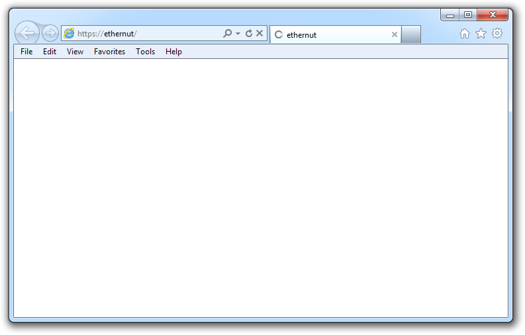
Task: Open the File menu
Action: point(26,52)
